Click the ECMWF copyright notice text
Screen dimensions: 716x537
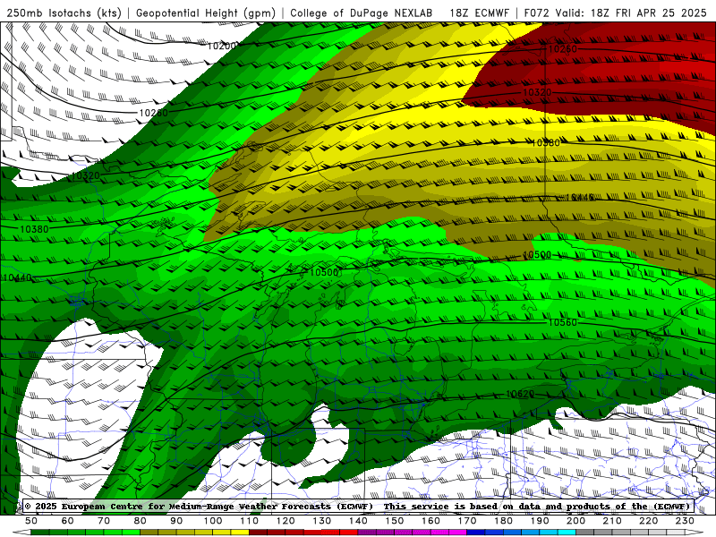tap(199, 507)
